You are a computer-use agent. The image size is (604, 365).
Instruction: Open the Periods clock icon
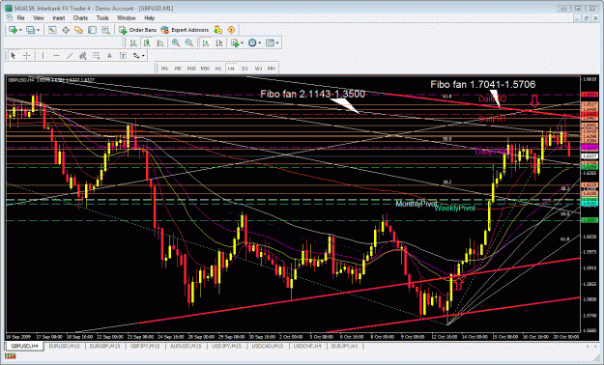252,43
